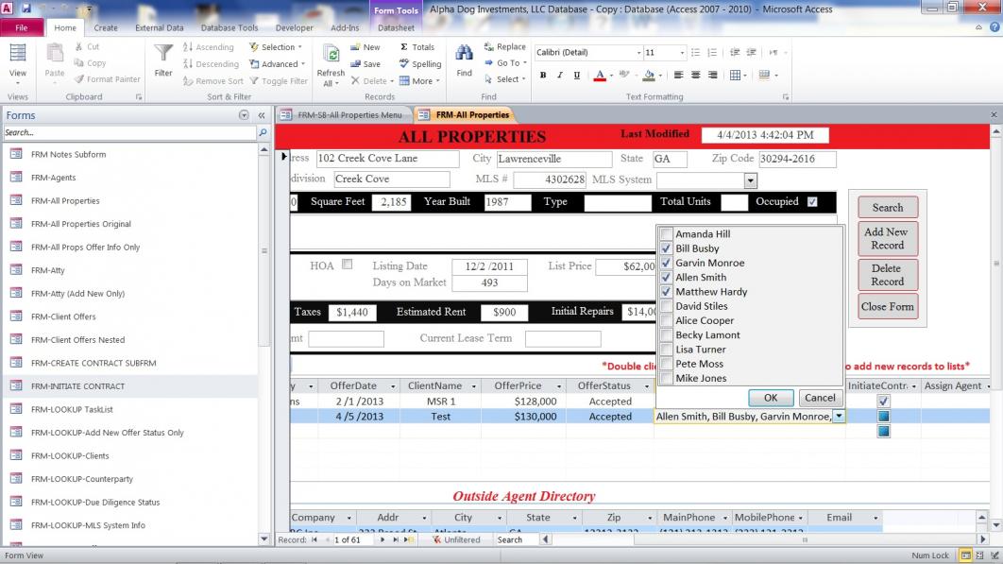
Task: Sort records Ascending
Action: 209,47
